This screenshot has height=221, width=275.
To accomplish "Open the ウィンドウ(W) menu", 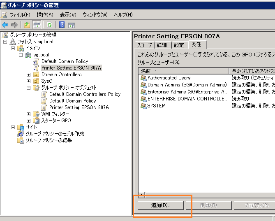I will point(95,15).
